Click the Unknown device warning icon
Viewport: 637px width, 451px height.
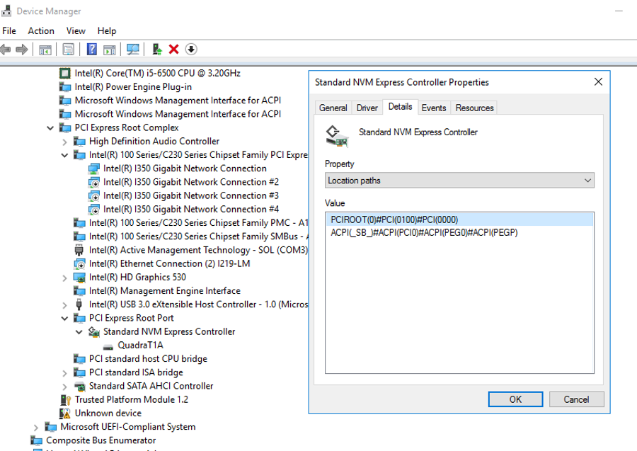point(65,413)
